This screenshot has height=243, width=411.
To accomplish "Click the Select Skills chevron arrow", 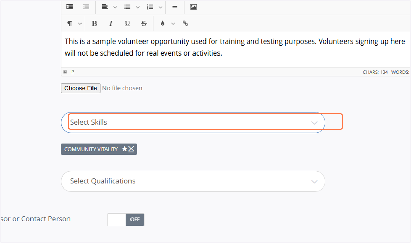I will (x=314, y=123).
